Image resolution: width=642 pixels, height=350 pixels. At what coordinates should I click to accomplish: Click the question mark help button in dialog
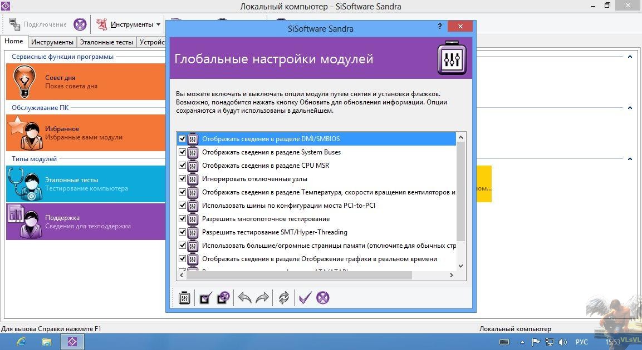[440, 27]
